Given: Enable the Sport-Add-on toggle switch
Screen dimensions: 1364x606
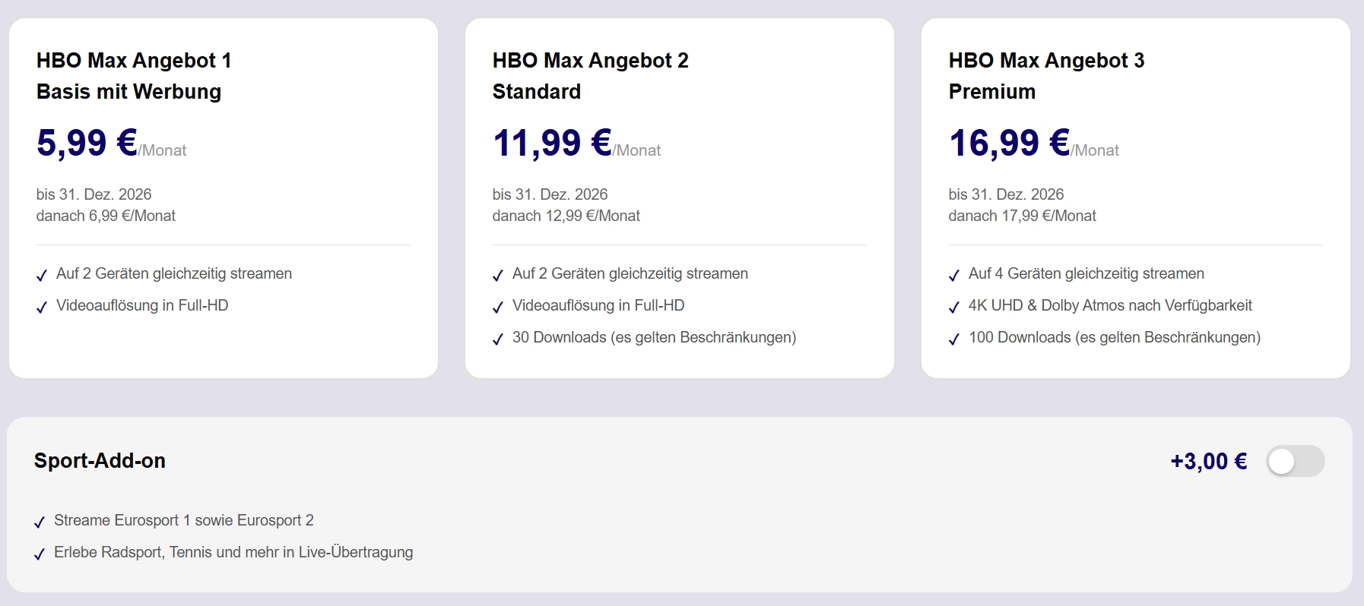Looking at the screenshot, I should pos(1296,461).
